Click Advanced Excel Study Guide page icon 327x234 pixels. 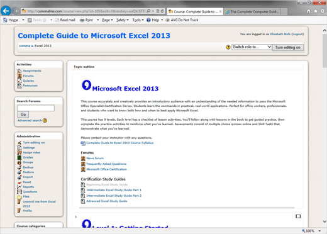[83, 201]
